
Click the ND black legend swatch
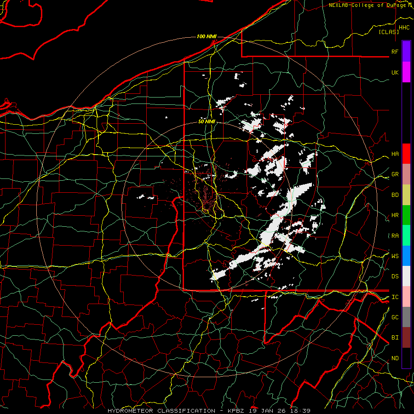click(406, 358)
